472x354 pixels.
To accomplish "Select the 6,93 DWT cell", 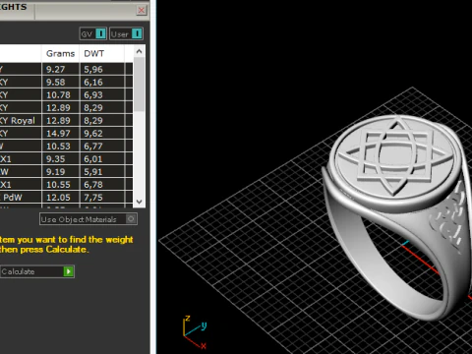I will tap(102, 94).
